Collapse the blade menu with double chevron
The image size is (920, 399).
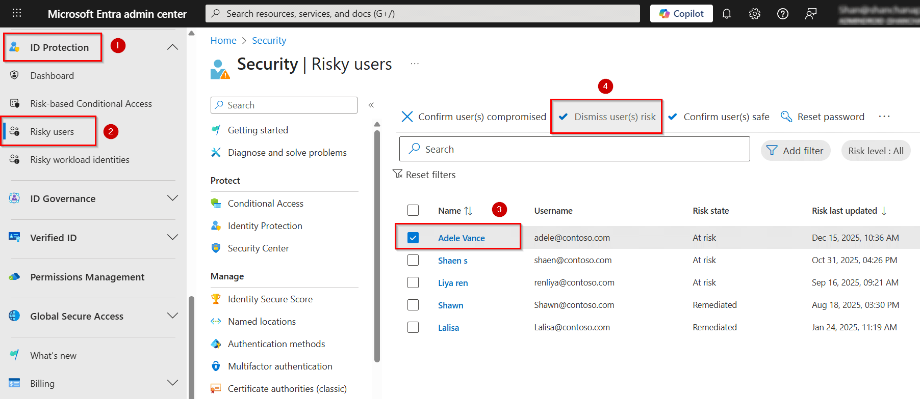(x=371, y=105)
